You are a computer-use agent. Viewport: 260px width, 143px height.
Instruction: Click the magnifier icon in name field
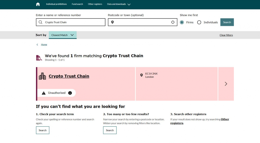(40, 22)
